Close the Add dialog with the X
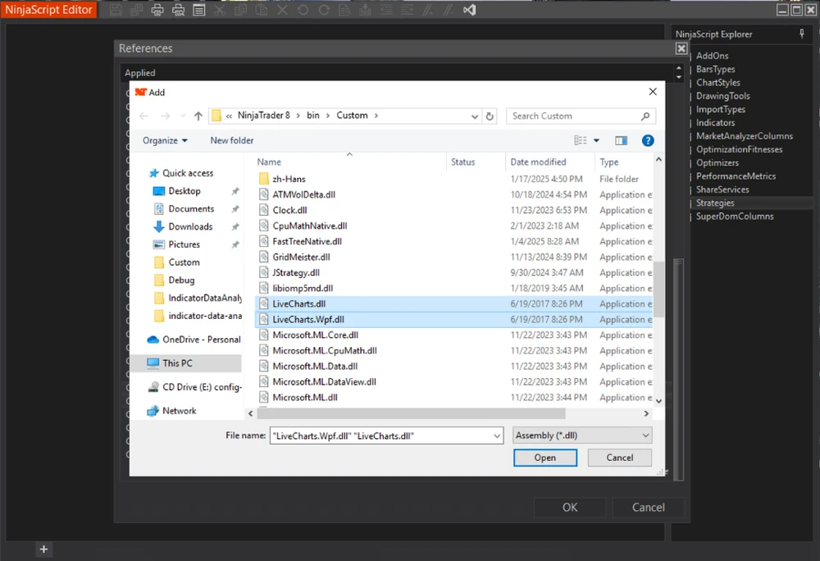This screenshot has height=561, width=820. [652, 92]
